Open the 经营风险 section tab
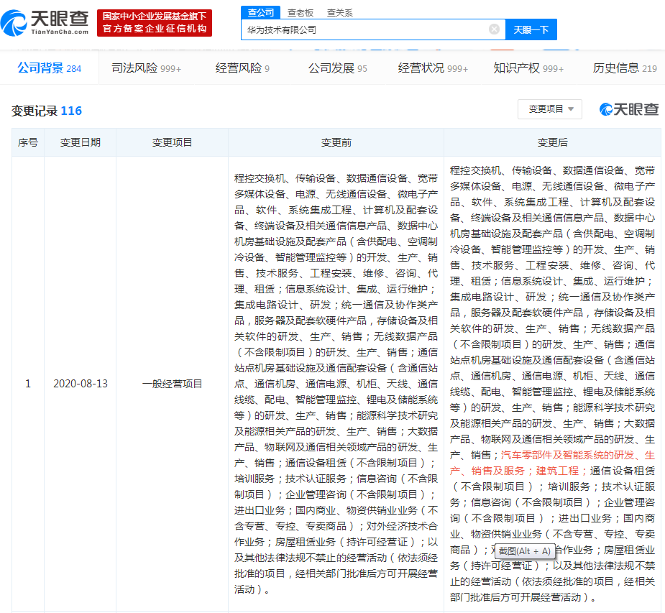 point(242,68)
